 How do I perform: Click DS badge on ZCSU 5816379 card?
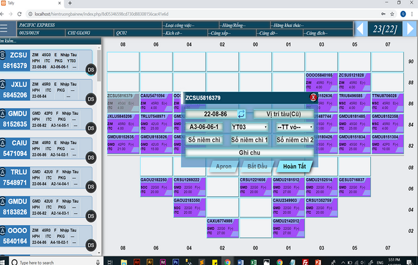click(x=91, y=71)
